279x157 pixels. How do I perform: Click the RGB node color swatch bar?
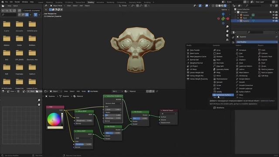pyautogui.click(x=55, y=127)
